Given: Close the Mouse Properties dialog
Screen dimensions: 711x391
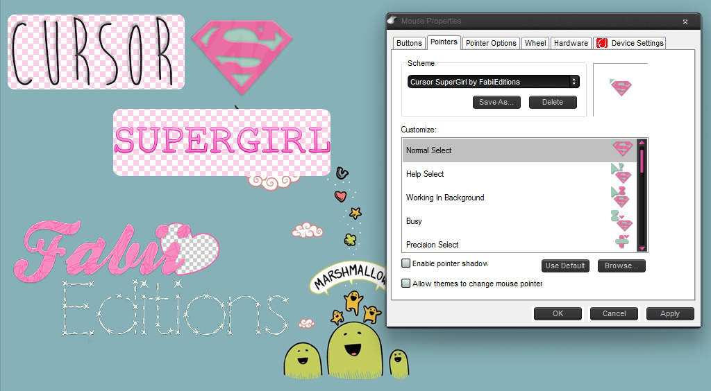Looking at the screenshot, I should click(x=685, y=21).
